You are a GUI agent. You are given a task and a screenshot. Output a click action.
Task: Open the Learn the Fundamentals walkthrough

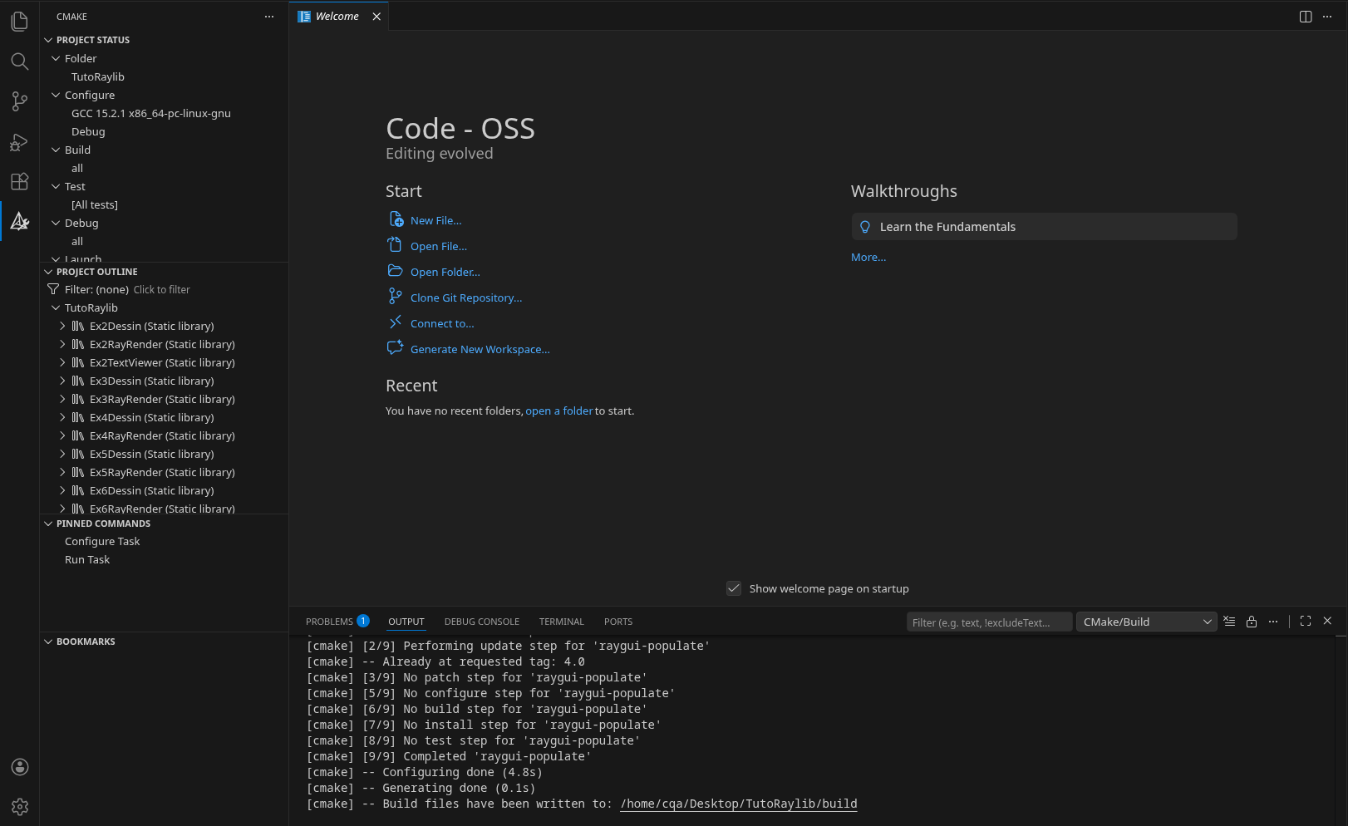[x=947, y=226]
